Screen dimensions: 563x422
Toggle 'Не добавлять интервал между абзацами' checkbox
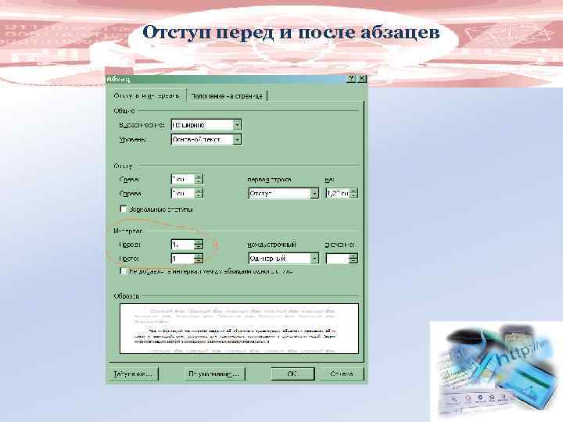124,271
